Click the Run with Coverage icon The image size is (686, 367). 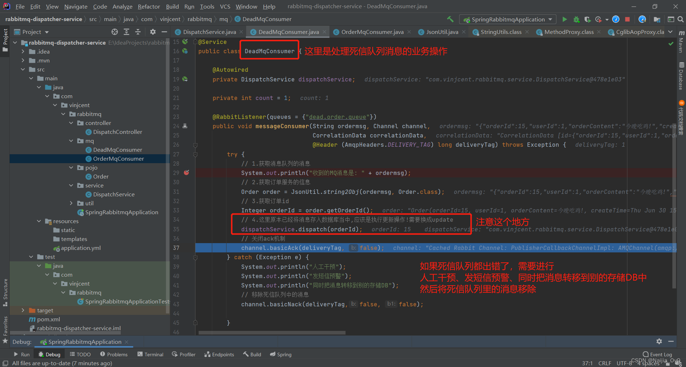coord(587,19)
